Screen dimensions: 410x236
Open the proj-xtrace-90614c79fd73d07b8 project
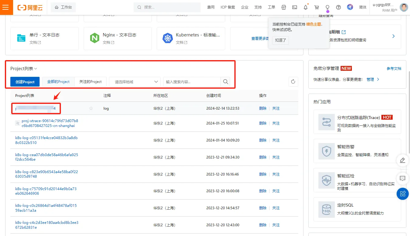coord(50,123)
